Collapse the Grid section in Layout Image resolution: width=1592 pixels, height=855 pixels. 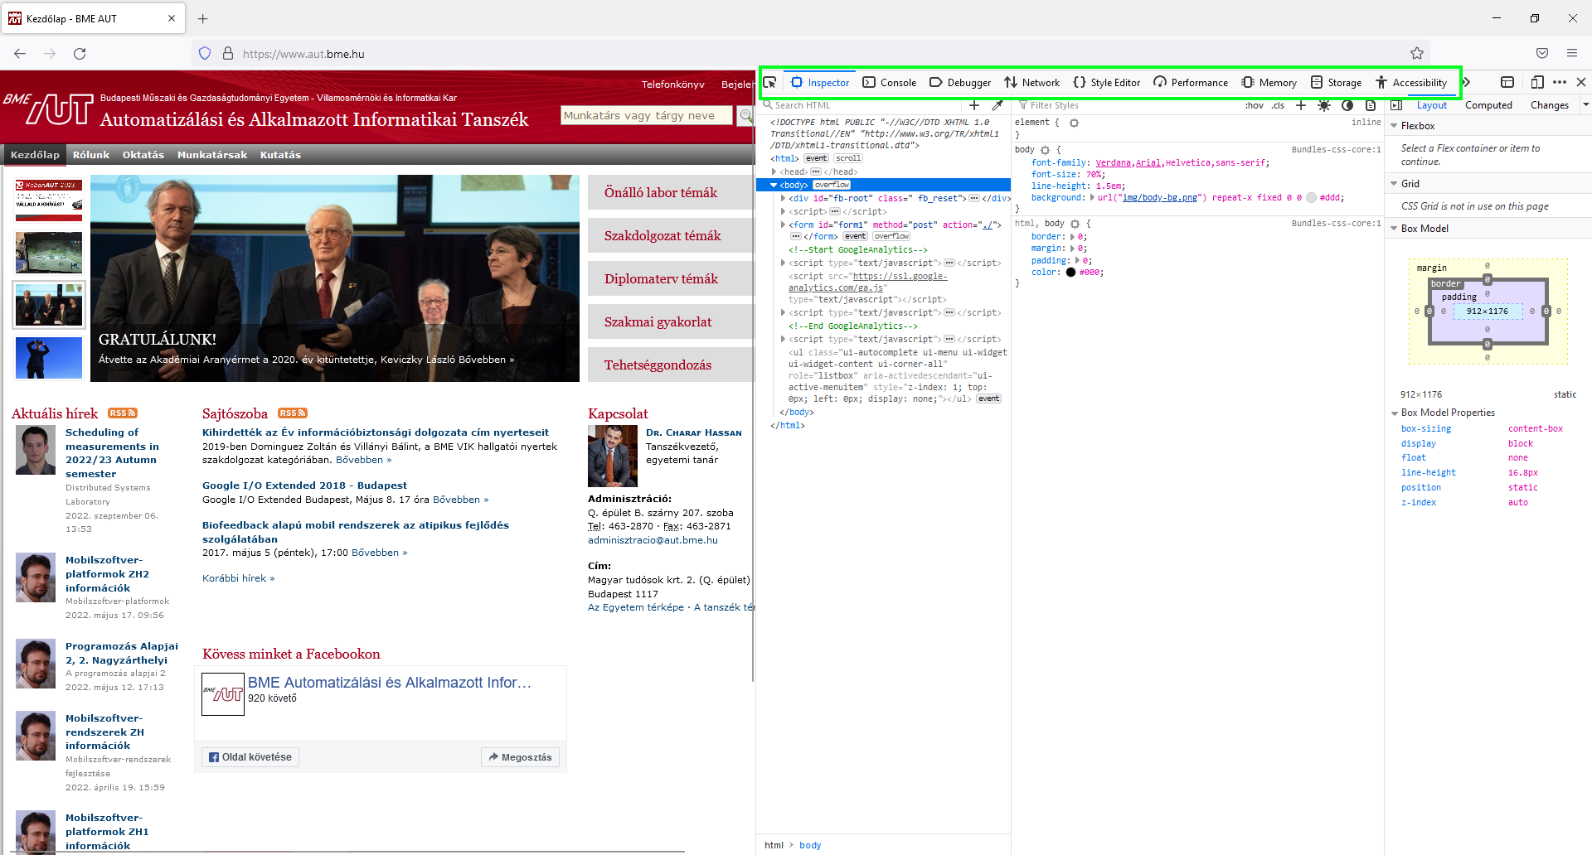[1394, 184]
